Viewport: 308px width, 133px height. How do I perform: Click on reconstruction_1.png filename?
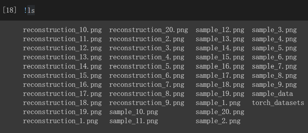[60, 121]
